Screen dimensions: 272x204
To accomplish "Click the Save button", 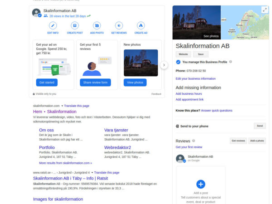I will click(201, 54).
